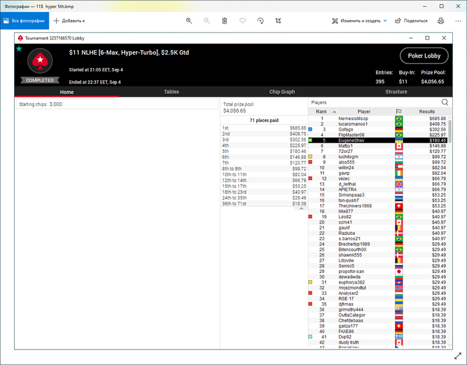Click Switzerland flag in TheUnivers1968 row
Viewport: 467px width, 365px height.
pyautogui.click(x=399, y=206)
